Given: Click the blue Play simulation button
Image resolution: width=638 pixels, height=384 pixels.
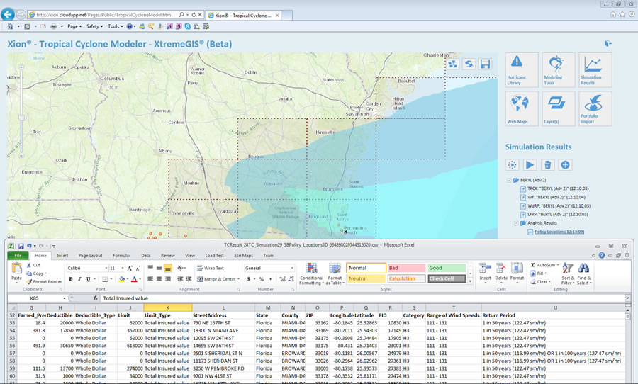Looking at the screenshot, I should pyautogui.click(x=530, y=165).
